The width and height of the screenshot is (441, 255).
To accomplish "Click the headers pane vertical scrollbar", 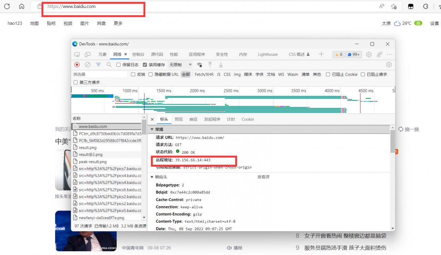I will pos(392,141).
